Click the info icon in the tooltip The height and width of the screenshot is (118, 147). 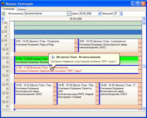[53, 57]
